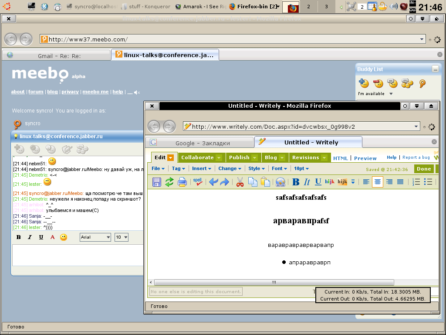The width and height of the screenshot is (446, 335).
Task: Open the File dropdown in Writely
Action: (158, 168)
